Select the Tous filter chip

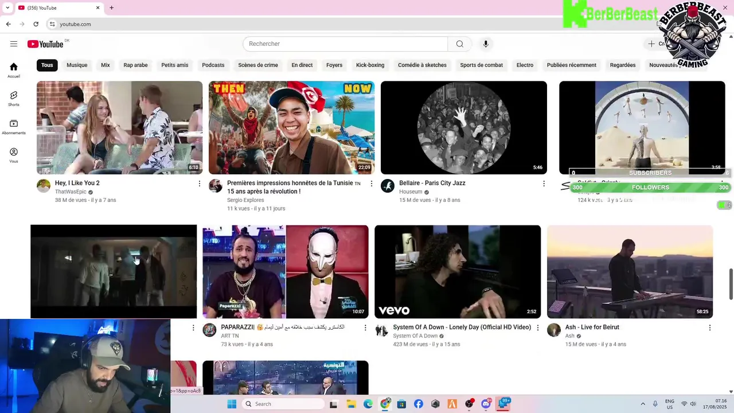[47, 65]
